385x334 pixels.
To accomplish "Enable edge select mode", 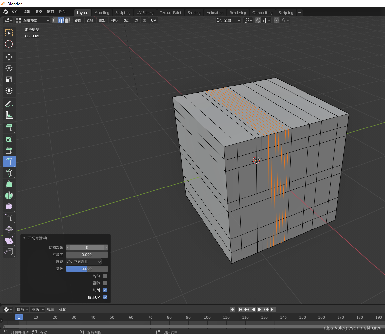I will coord(61,20).
